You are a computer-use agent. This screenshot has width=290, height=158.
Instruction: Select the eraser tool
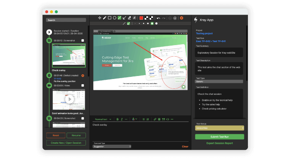point(129,18)
